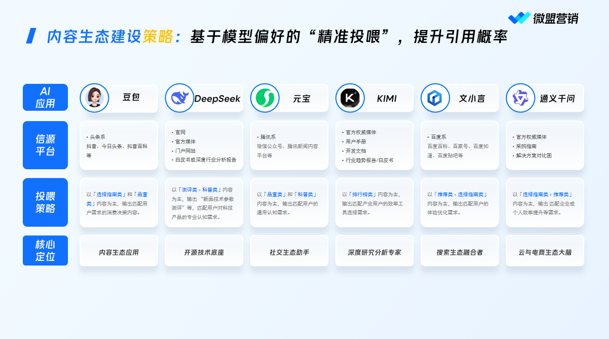The image size is (609, 339).
Task: Click the DeepSeek name label
Action: [x=217, y=98]
